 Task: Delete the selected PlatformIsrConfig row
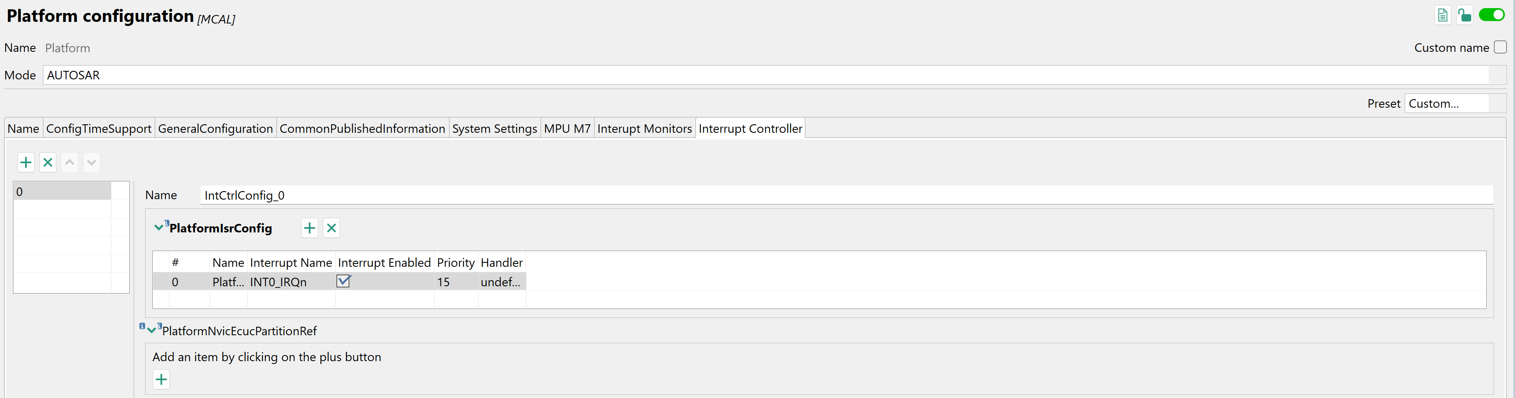[332, 228]
